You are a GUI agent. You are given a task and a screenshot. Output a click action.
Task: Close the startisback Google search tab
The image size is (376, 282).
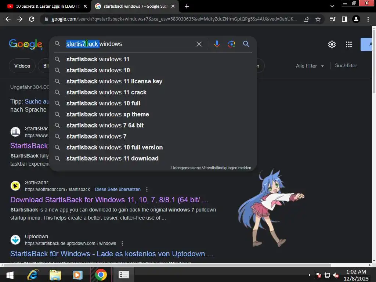pos(173,6)
